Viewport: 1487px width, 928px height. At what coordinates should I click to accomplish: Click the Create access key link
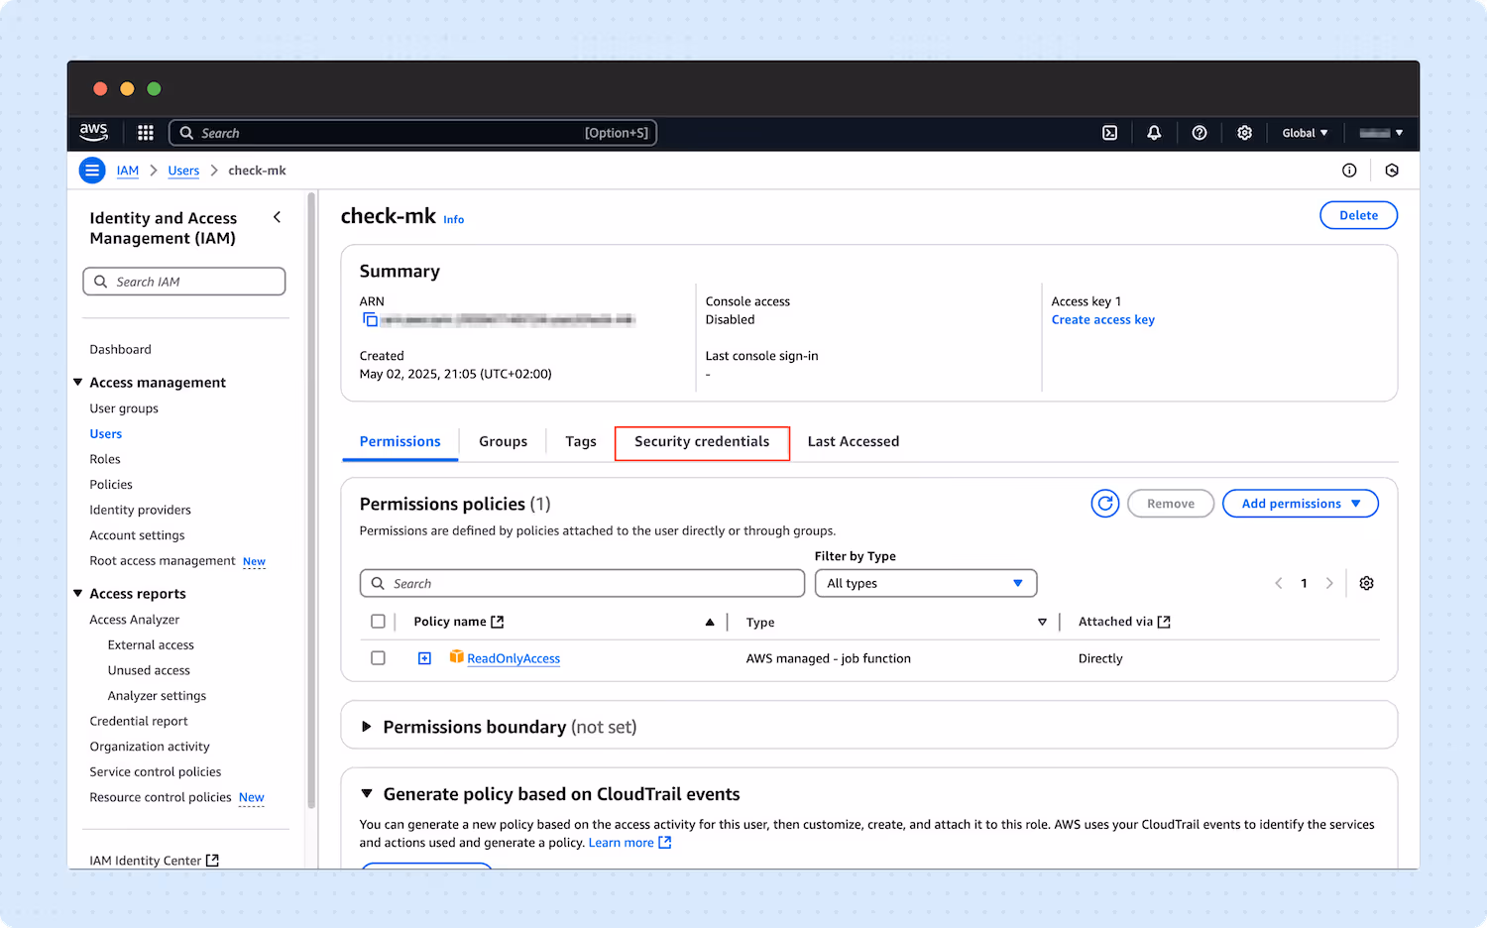click(x=1102, y=319)
